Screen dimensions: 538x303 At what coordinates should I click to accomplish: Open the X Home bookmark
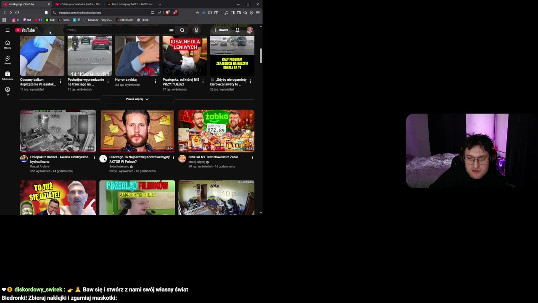click(x=63, y=20)
